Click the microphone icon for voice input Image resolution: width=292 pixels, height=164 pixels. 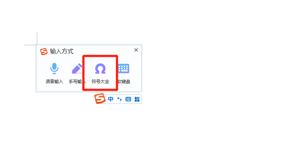point(54,69)
